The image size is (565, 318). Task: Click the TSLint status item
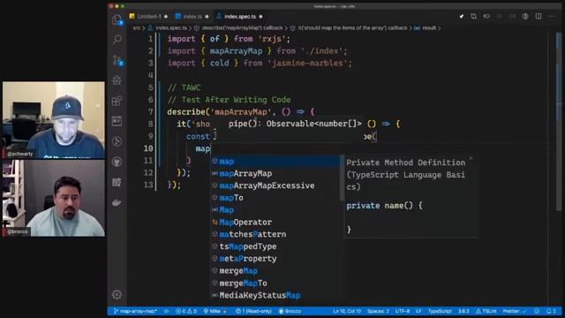486,311
